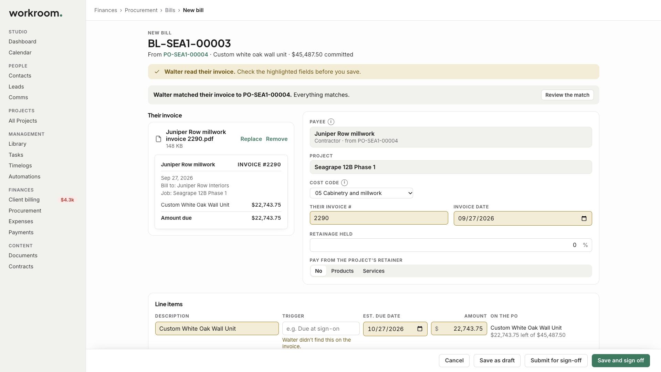Viewport: 661px width, 372px height.
Task: Select Products for pay from retainer
Action: click(342, 271)
